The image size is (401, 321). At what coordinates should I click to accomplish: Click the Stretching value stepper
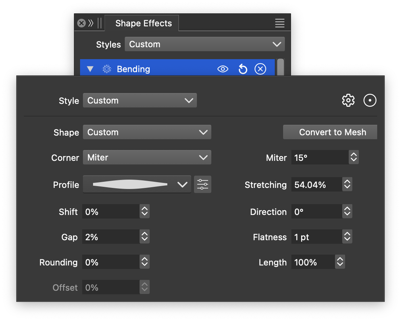(347, 185)
